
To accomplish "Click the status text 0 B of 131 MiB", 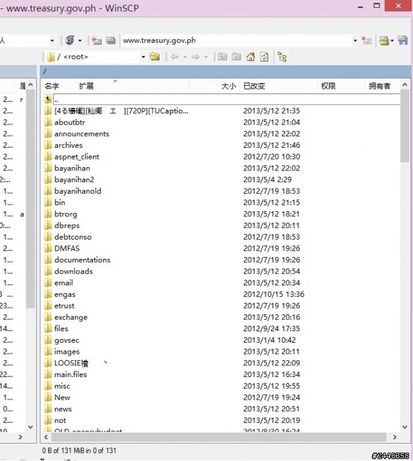I will coord(79,451).
